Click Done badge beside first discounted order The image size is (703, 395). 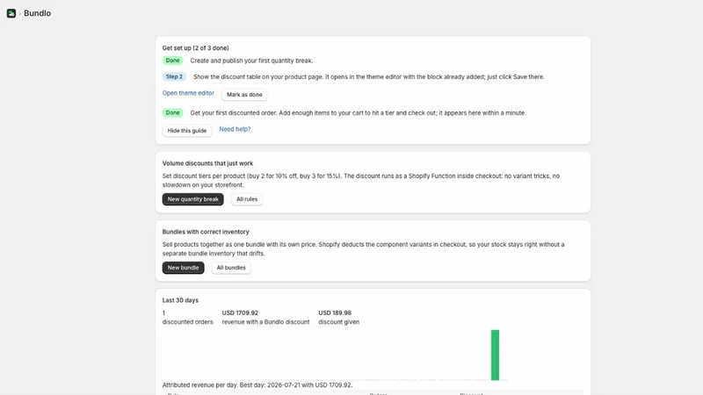[x=172, y=113]
